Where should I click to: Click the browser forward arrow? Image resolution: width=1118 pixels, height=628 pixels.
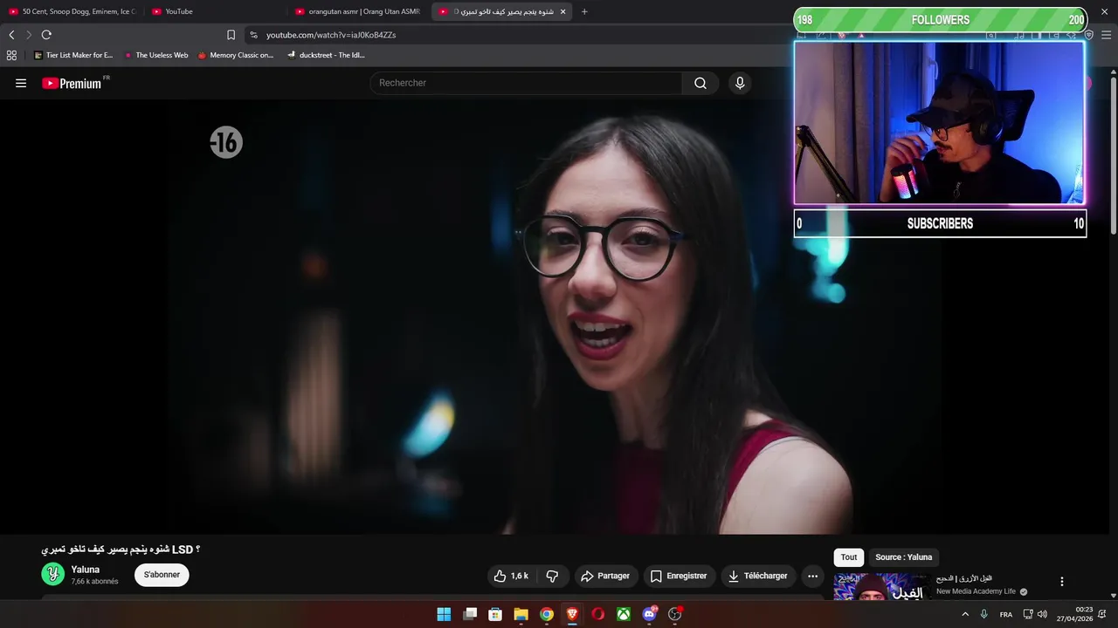click(x=28, y=35)
